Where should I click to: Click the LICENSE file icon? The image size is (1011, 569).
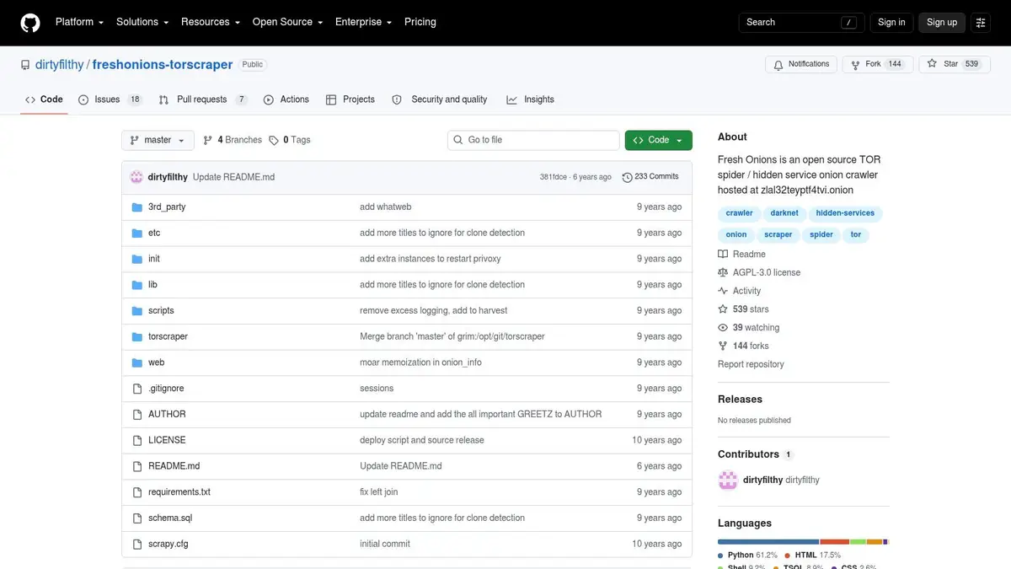click(x=137, y=440)
